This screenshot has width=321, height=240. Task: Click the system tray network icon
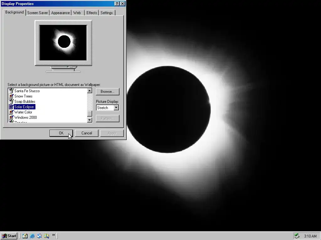[297, 236]
